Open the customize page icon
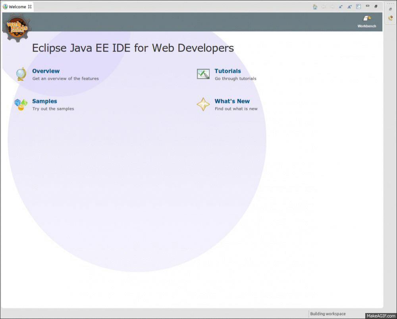The height and width of the screenshot is (319, 397). (x=358, y=7)
